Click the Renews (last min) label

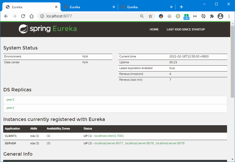point(131,80)
